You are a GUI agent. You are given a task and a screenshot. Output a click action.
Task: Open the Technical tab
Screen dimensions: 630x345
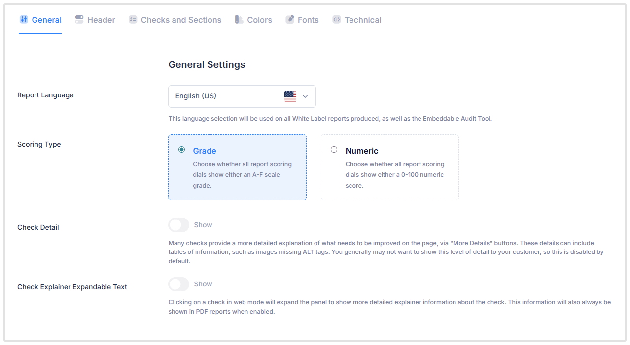coord(363,20)
